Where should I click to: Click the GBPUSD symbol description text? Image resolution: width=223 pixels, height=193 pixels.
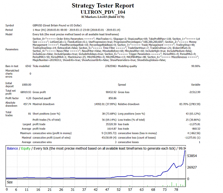[57, 25]
